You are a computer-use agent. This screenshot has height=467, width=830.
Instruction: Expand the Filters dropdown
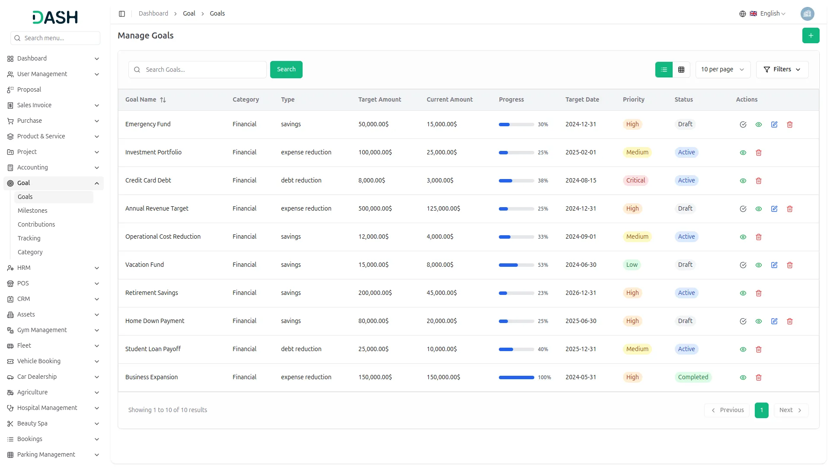[782, 70]
